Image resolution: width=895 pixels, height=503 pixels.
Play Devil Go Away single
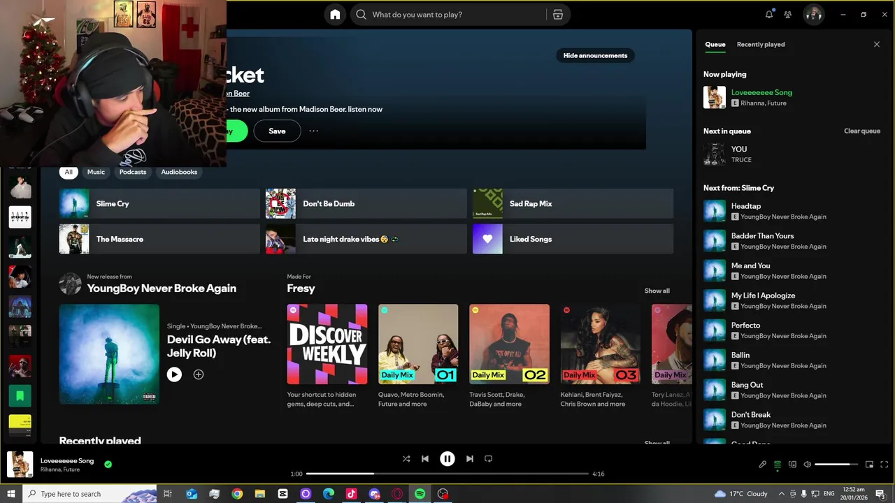(x=174, y=374)
